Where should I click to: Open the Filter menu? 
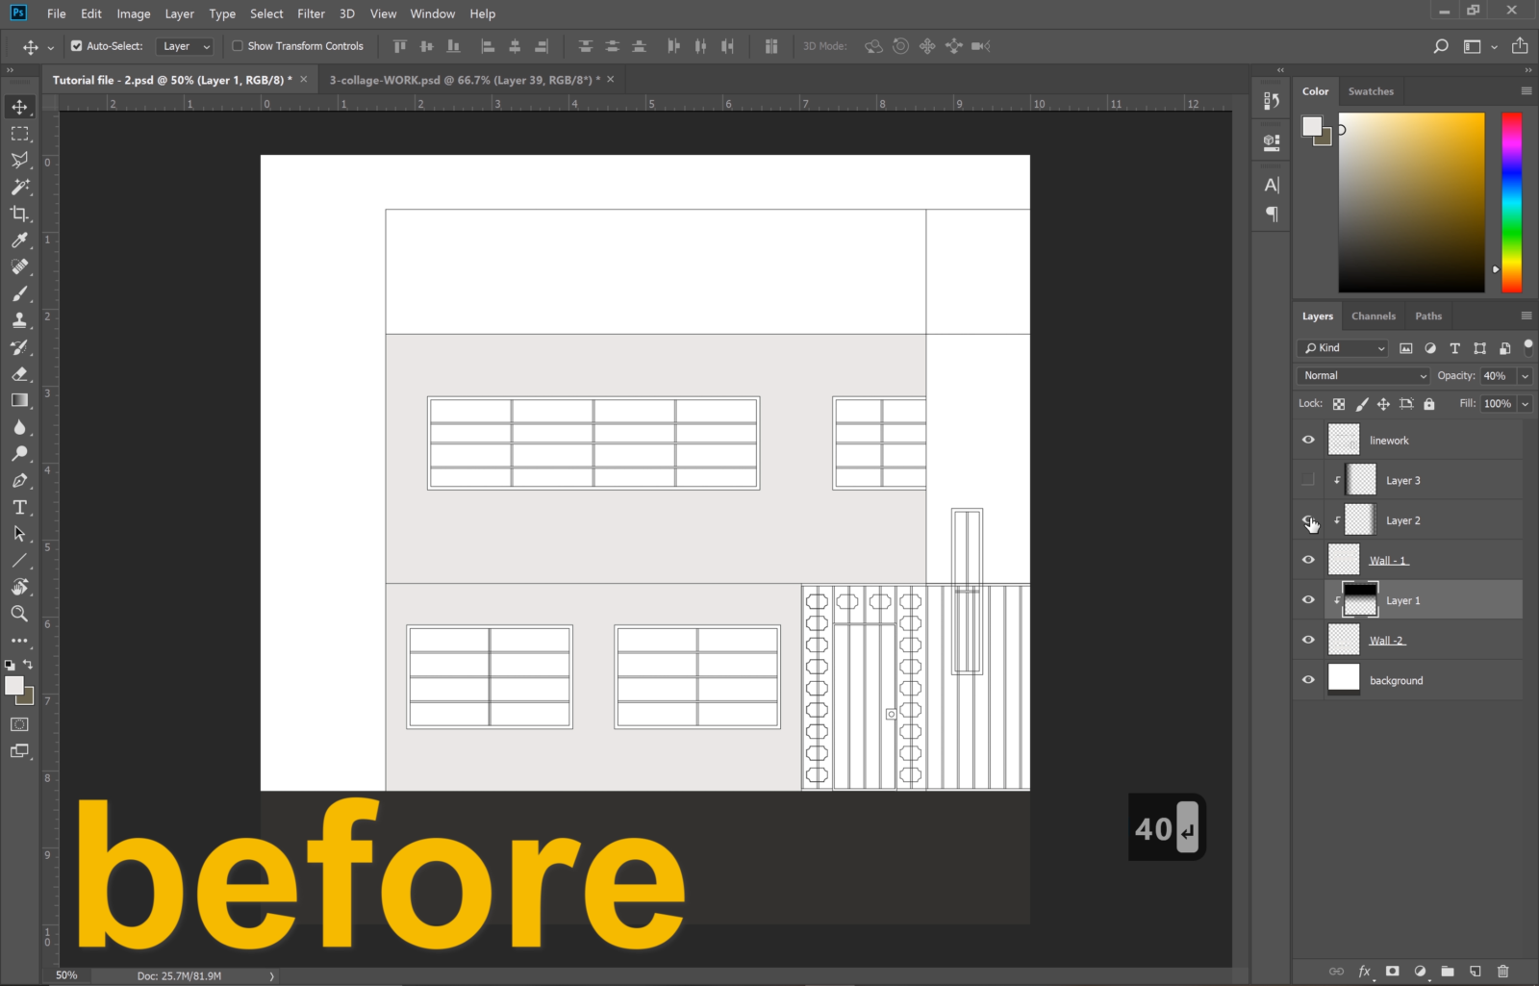[311, 13]
